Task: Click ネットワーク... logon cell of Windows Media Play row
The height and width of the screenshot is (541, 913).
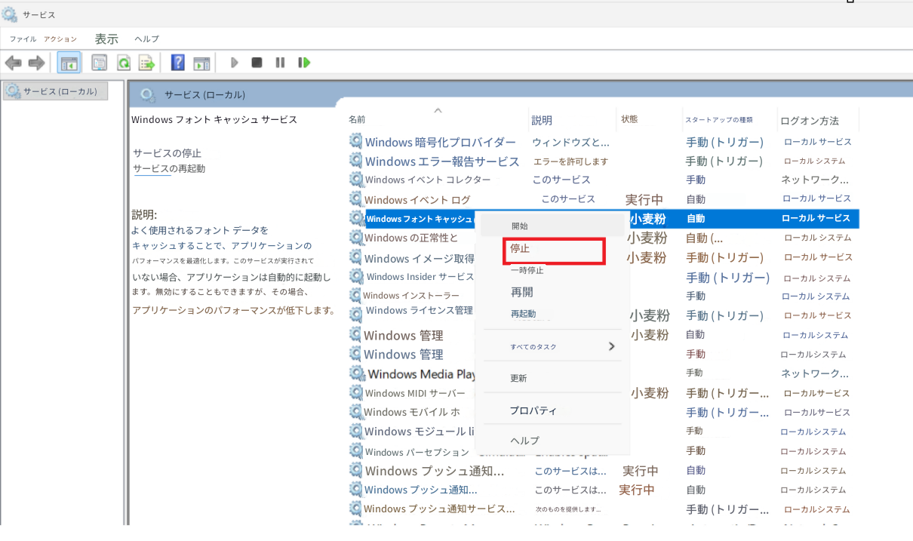Action: pos(814,373)
